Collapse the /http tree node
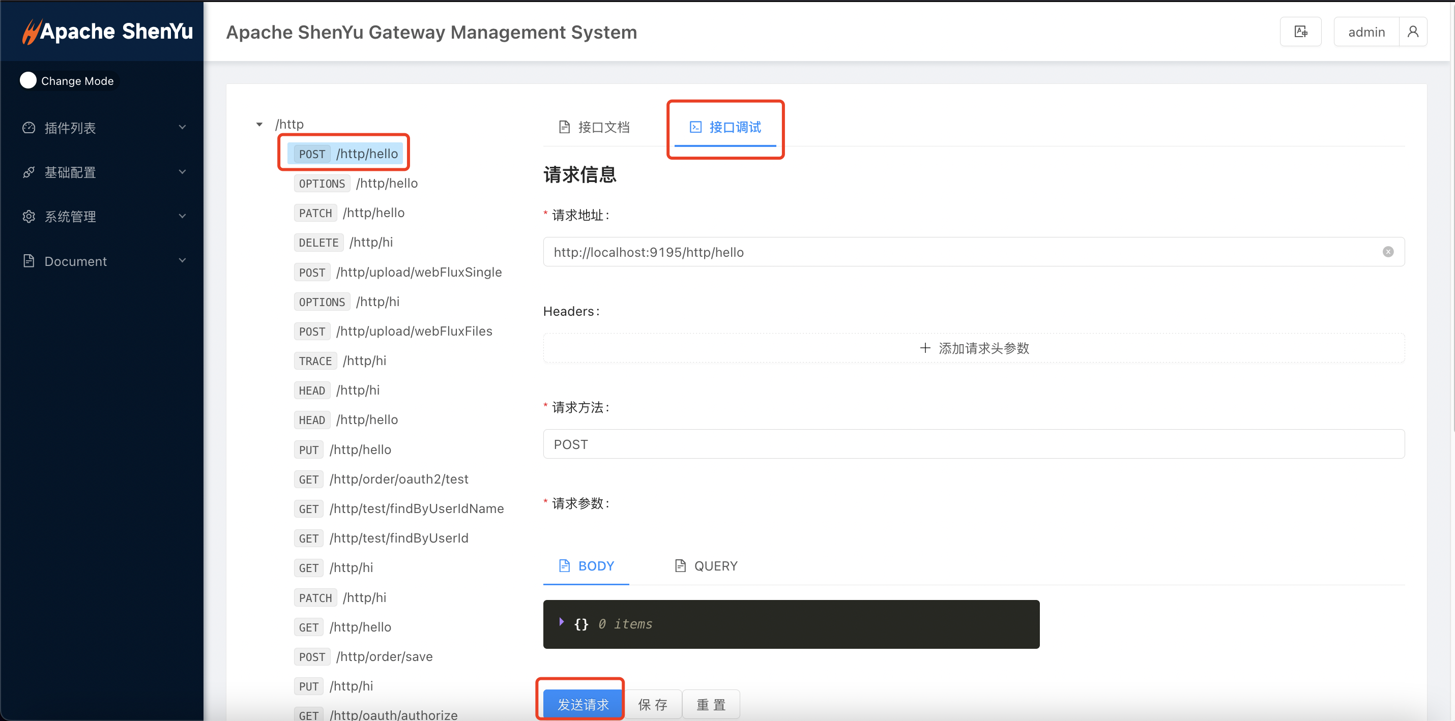Image resolution: width=1455 pixels, height=721 pixels. coord(259,124)
